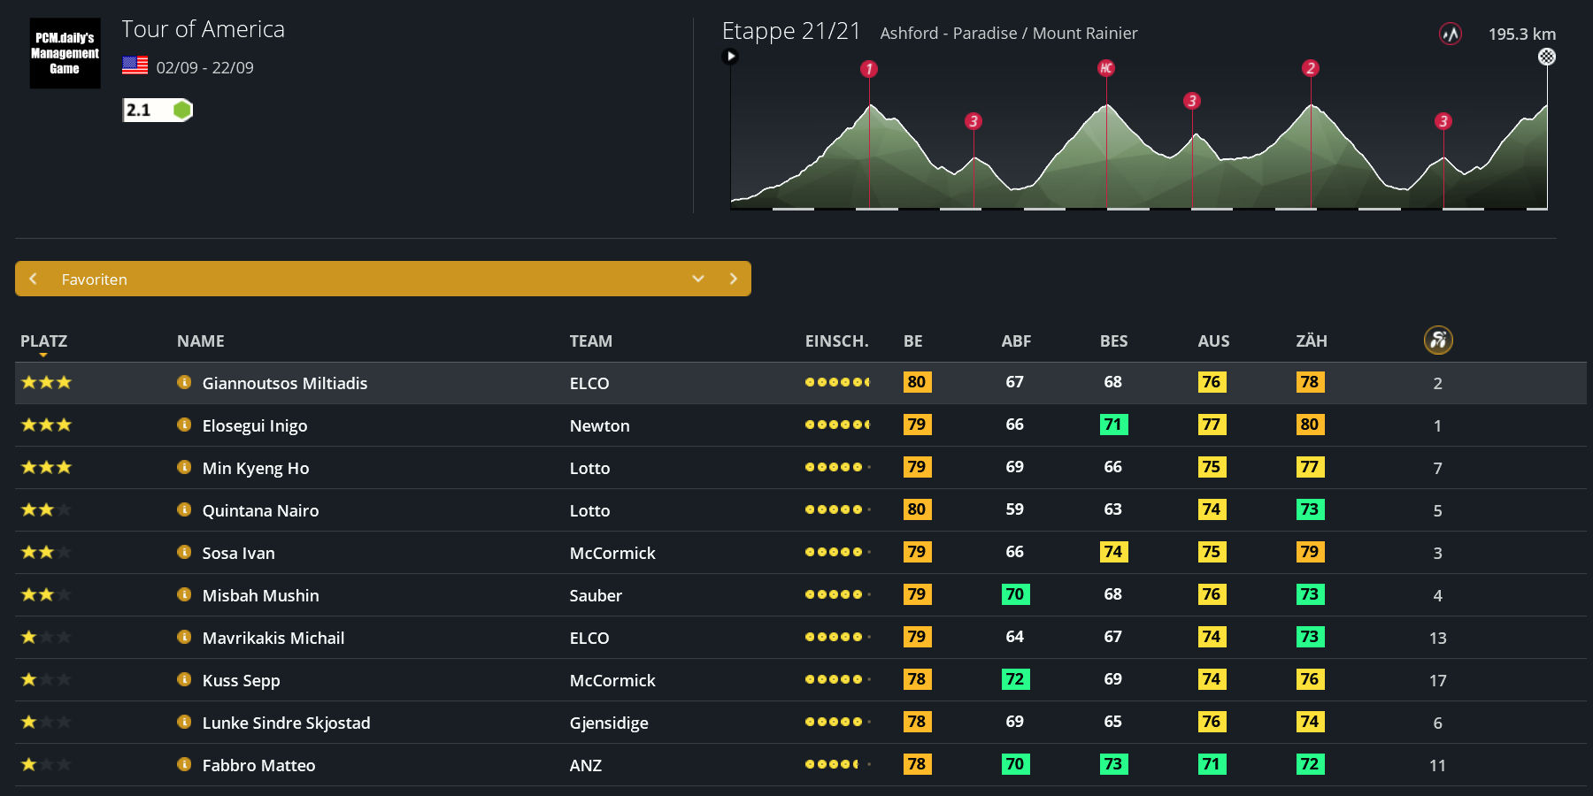Click the United States flag icon

(x=135, y=65)
